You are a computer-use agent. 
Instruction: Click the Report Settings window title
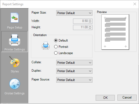click(13, 4)
